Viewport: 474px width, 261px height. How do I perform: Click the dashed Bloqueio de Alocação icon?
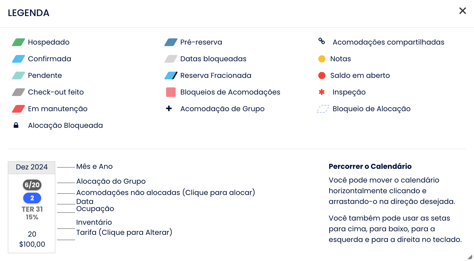(x=323, y=109)
